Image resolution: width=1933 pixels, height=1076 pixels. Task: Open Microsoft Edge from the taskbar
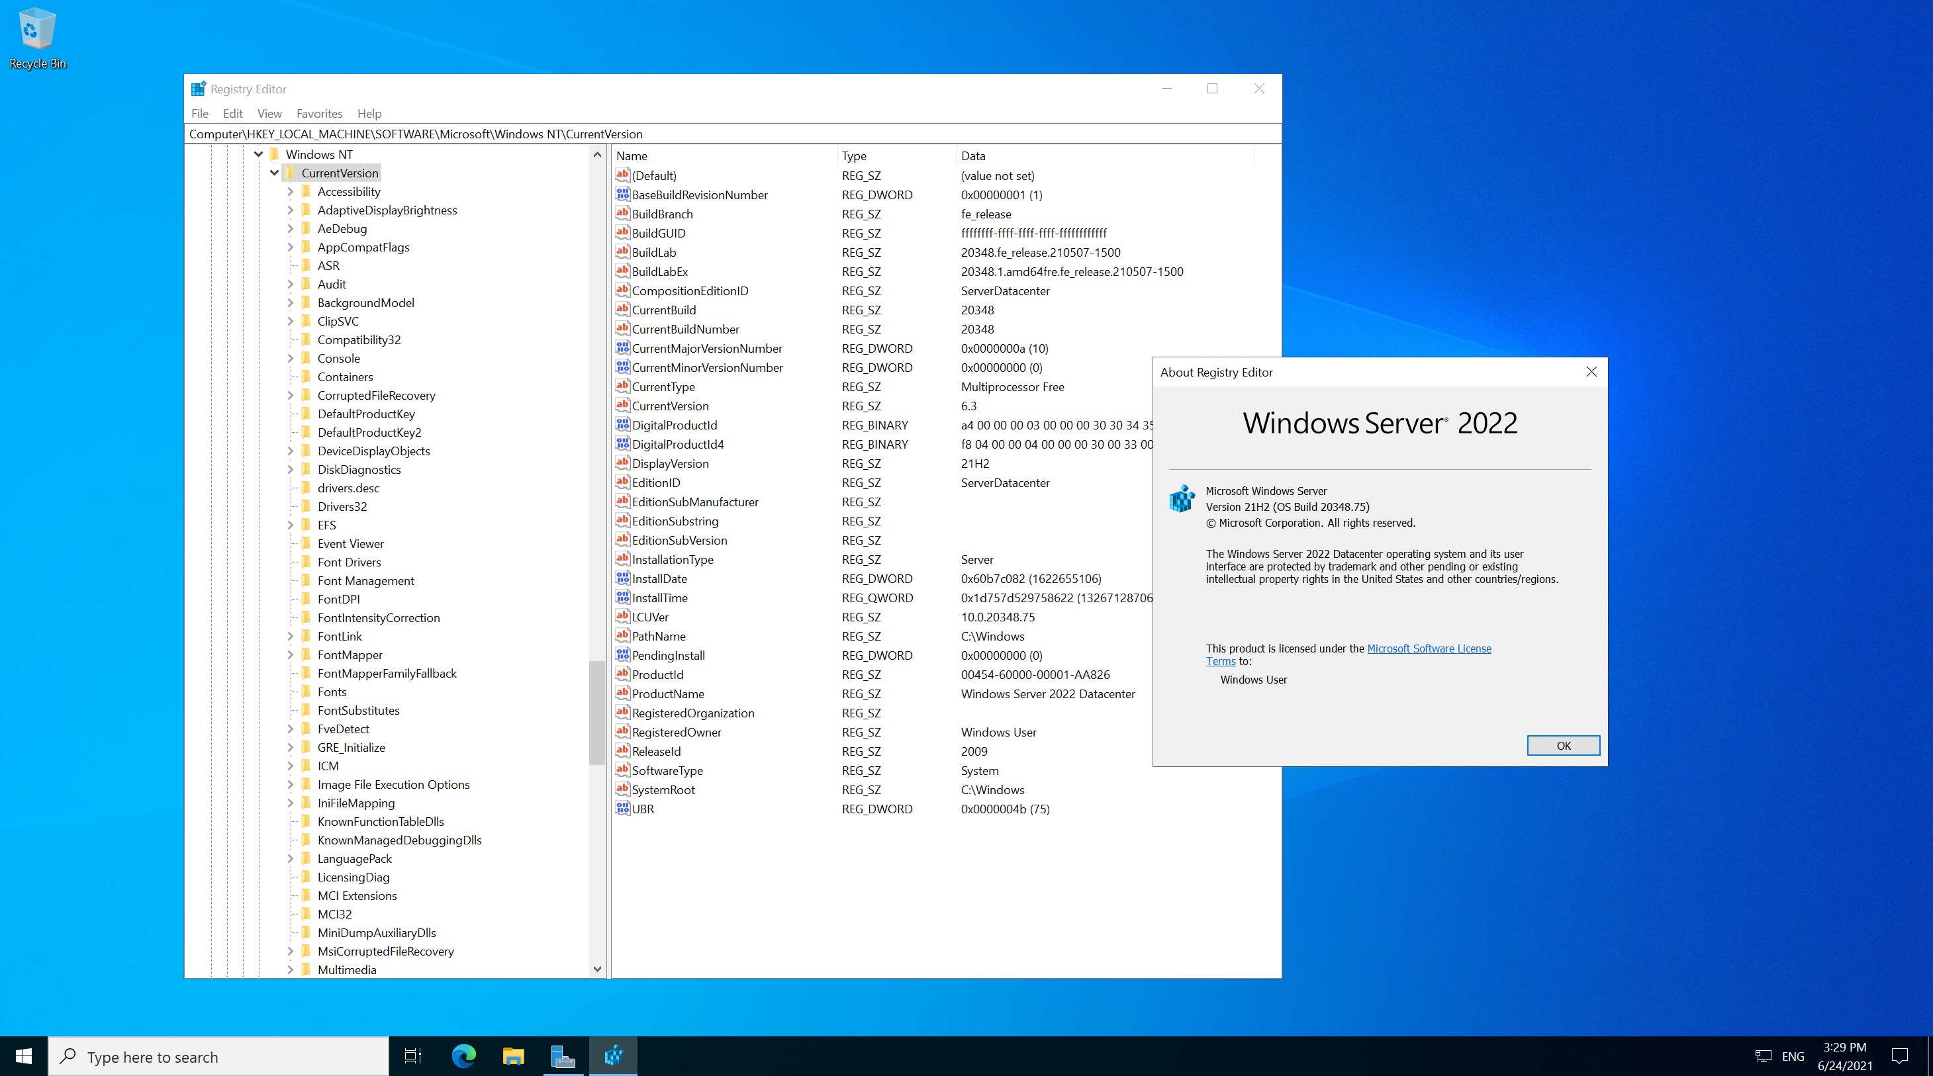(464, 1055)
